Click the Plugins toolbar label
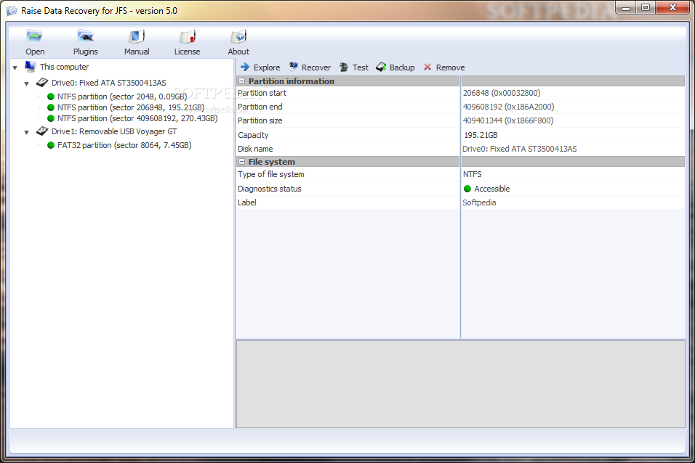Image resolution: width=695 pixels, height=463 pixels. (x=86, y=52)
